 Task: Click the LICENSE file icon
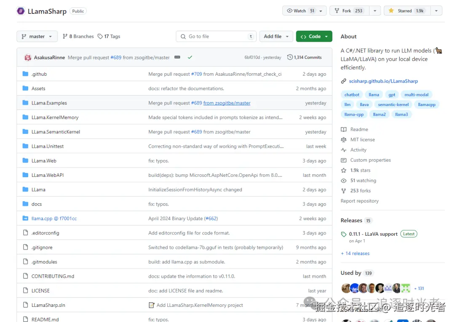pyautogui.click(x=26, y=290)
